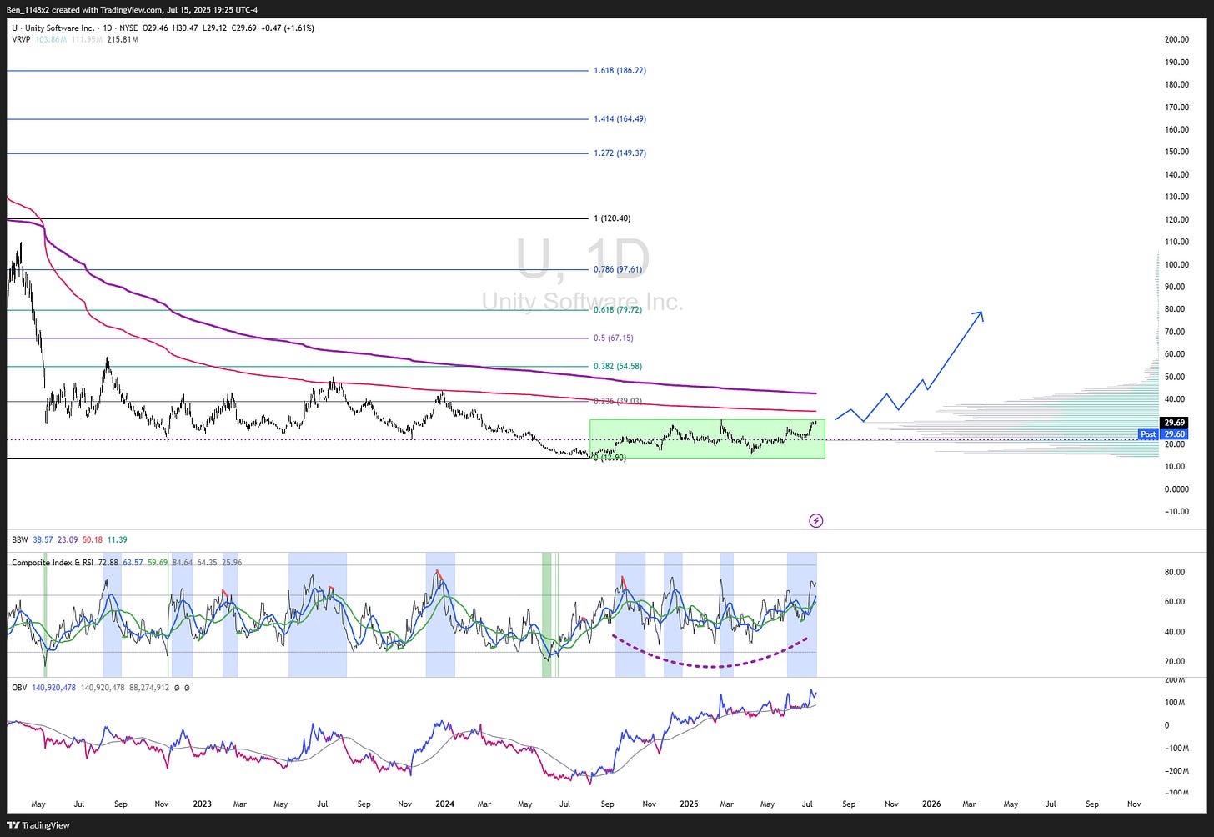Viewport: 1214px width, 837px height.
Task: Click the 2024 label on time axis
Action: pyautogui.click(x=445, y=804)
